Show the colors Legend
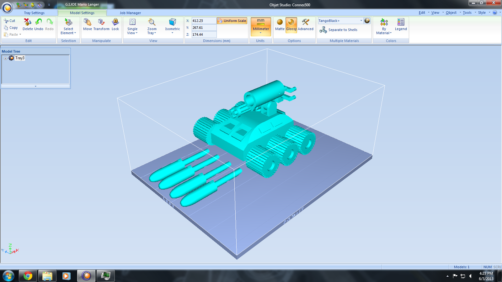The width and height of the screenshot is (502, 282). 401,24
